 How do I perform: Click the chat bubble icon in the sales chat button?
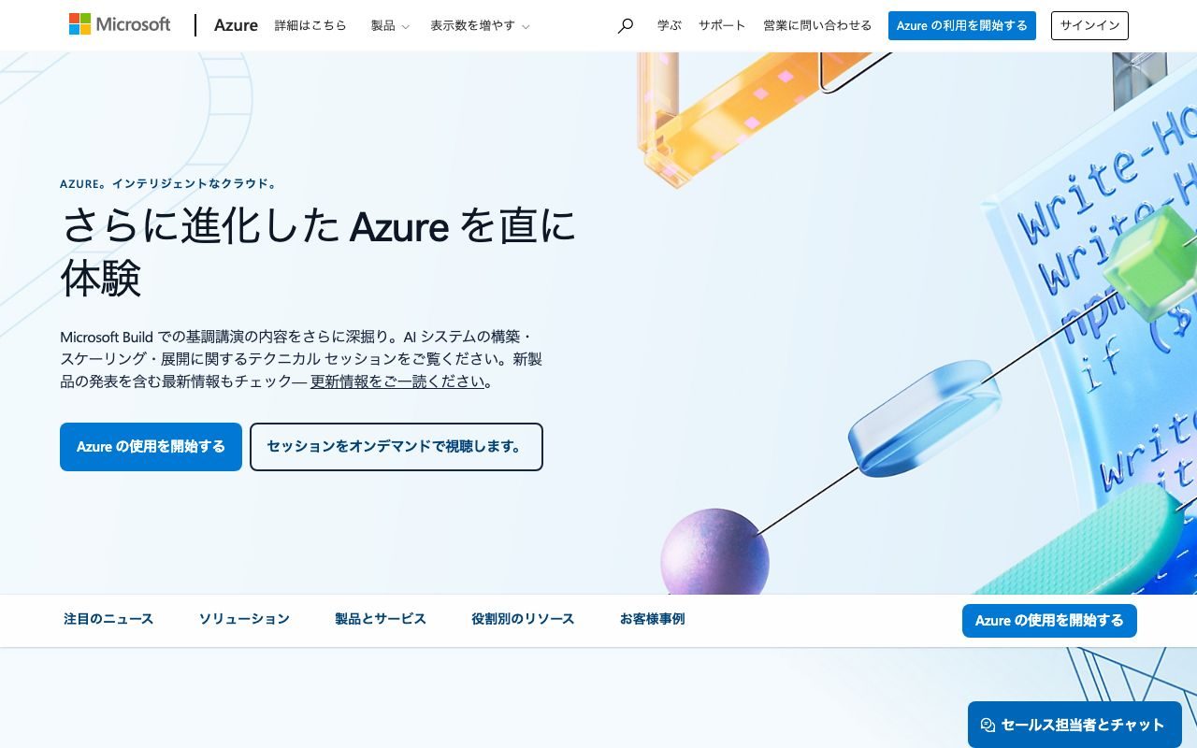[x=988, y=725]
